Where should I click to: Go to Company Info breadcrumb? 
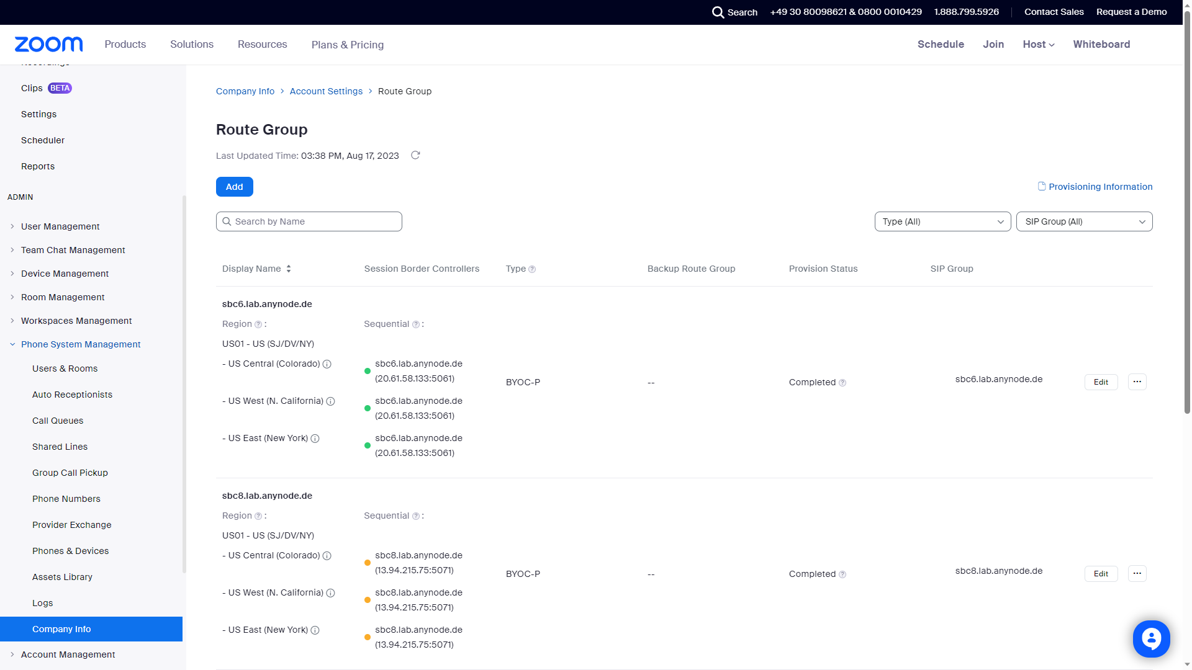[x=245, y=91]
